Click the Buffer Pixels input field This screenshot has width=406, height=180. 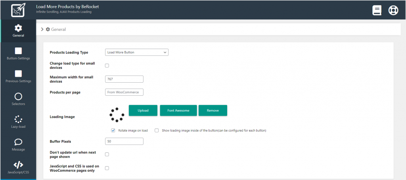coord(124,141)
